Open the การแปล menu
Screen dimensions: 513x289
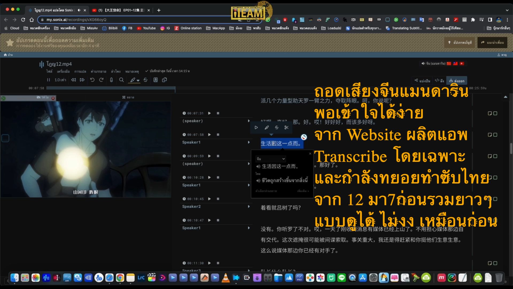(x=80, y=71)
